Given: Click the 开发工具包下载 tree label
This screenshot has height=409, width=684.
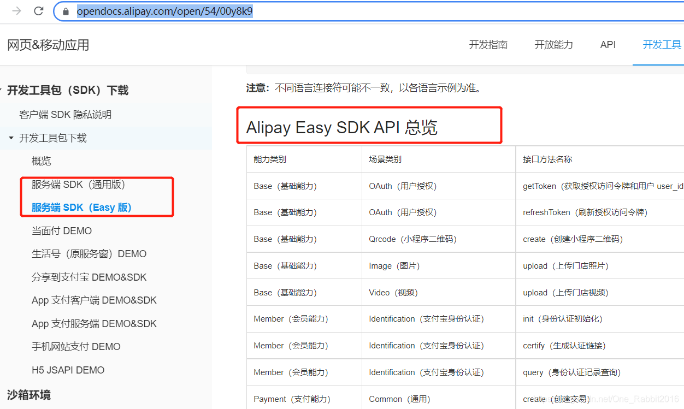Looking at the screenshot, I should pyautogui.click(x=53, y=138).
